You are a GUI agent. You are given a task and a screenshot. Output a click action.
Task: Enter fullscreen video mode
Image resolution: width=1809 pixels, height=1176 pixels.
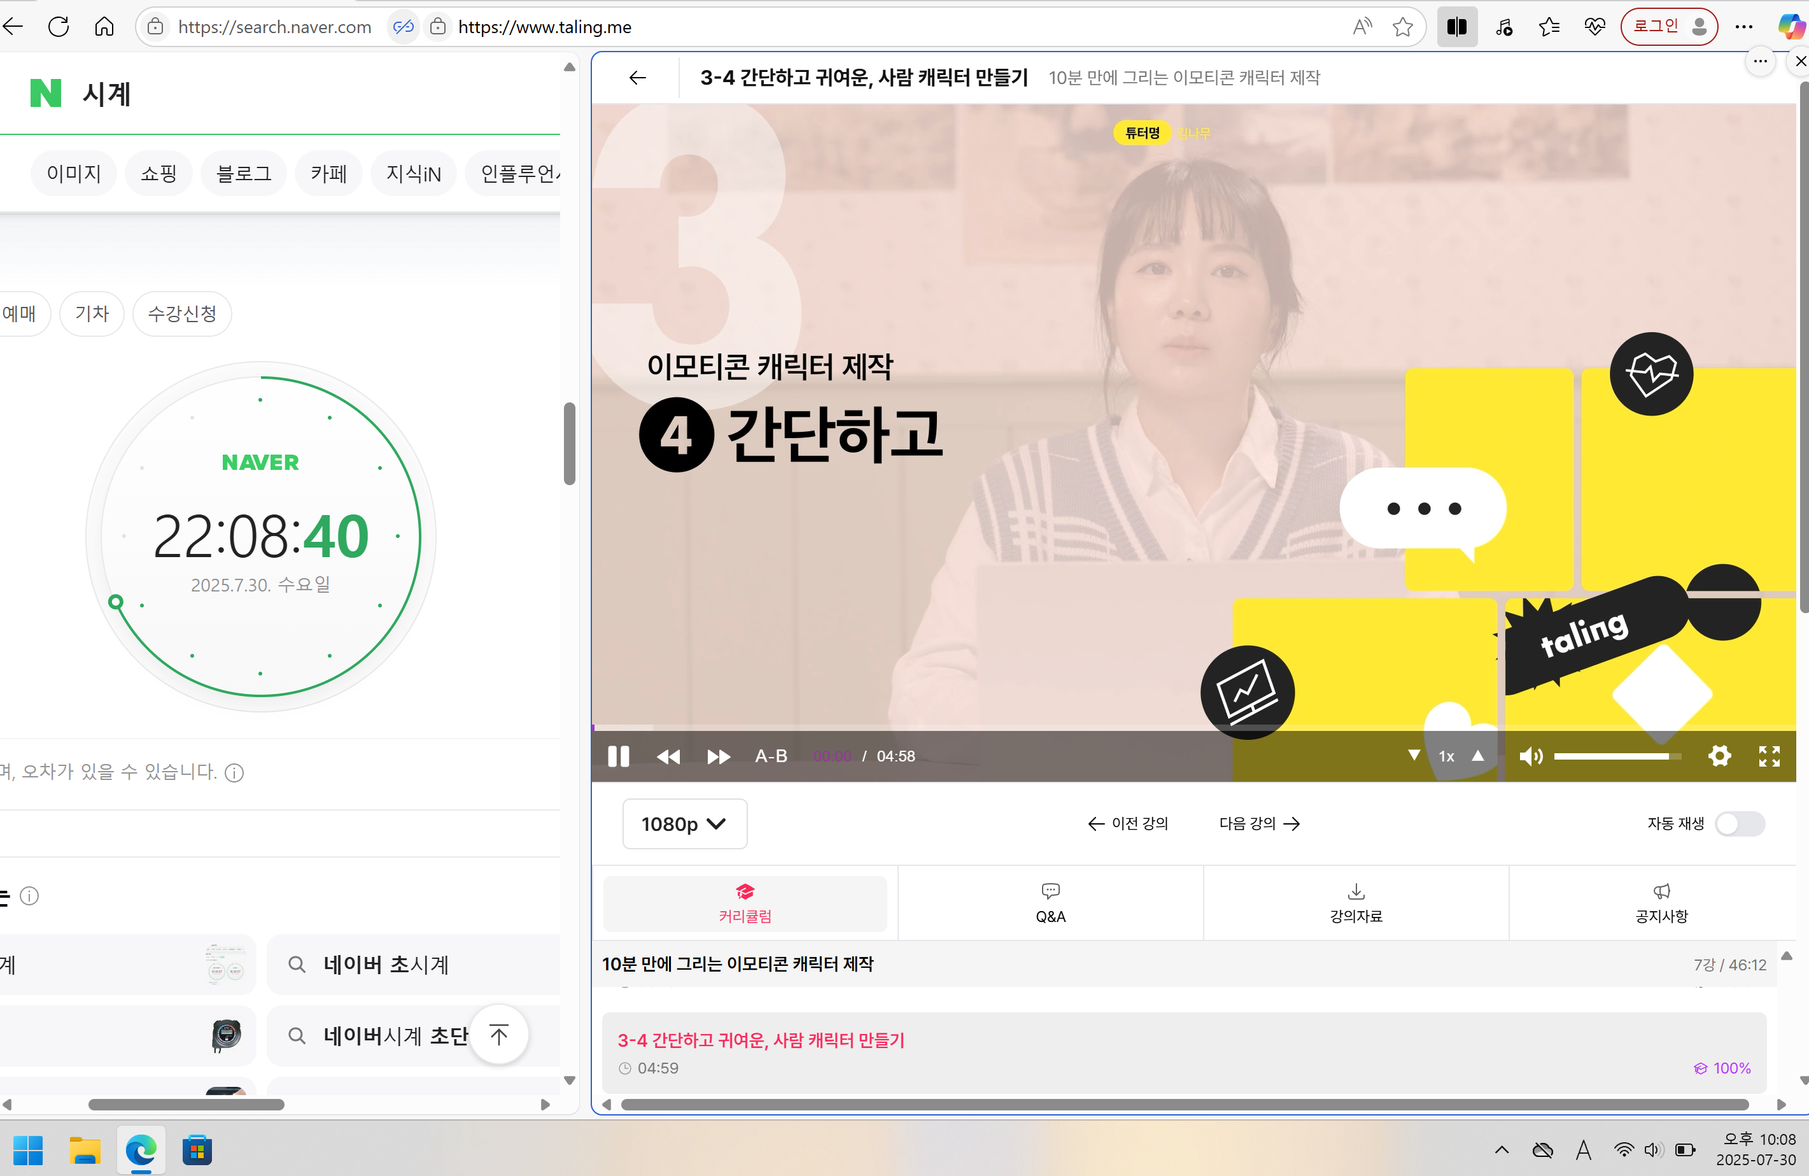coord(1769,756)
